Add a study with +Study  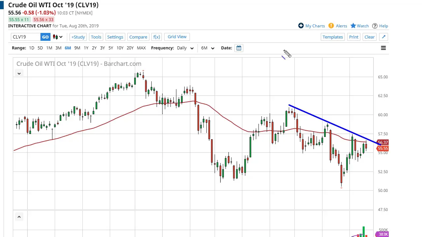tap(78, 37)
